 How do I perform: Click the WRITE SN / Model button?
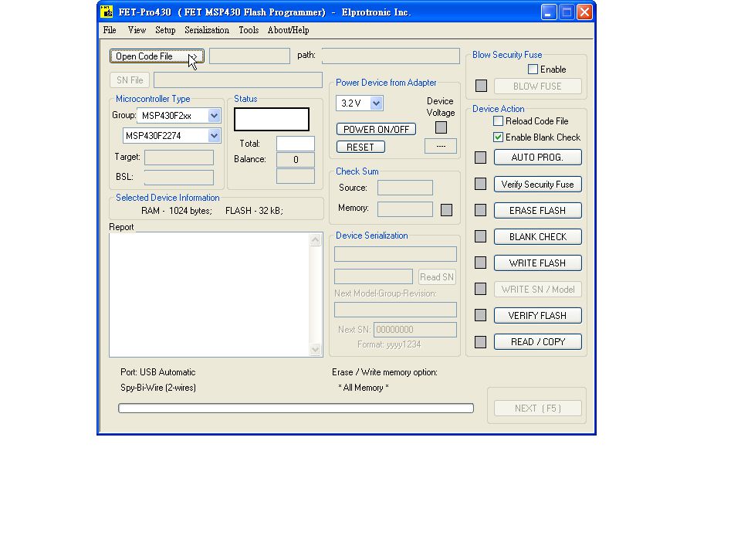click(538, 290)
